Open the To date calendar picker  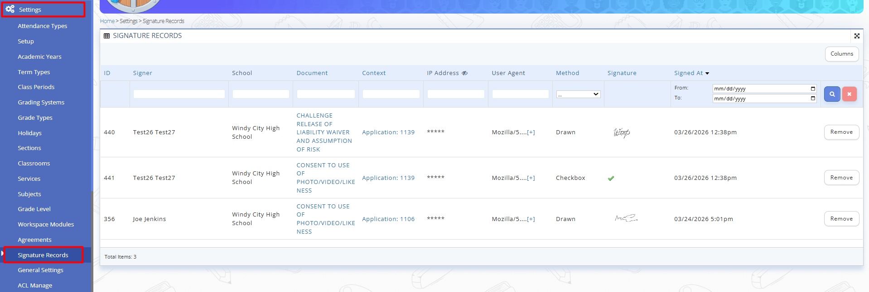coord(813,99)
